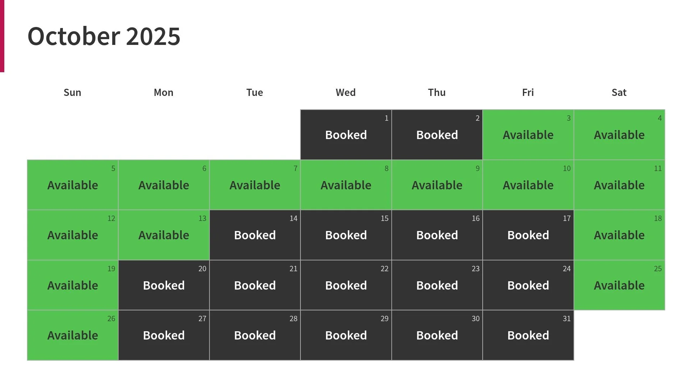Open booked Friday October 17 cell

pos(528,235)
